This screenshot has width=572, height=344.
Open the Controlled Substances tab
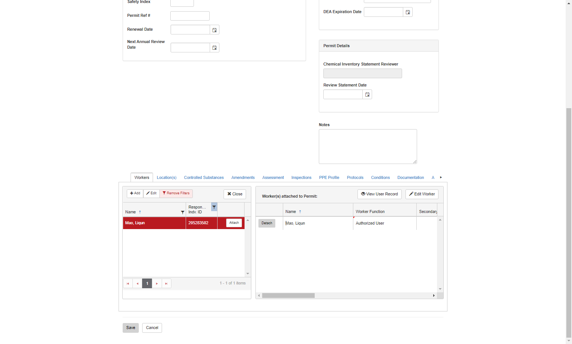(x=204, y=177)
